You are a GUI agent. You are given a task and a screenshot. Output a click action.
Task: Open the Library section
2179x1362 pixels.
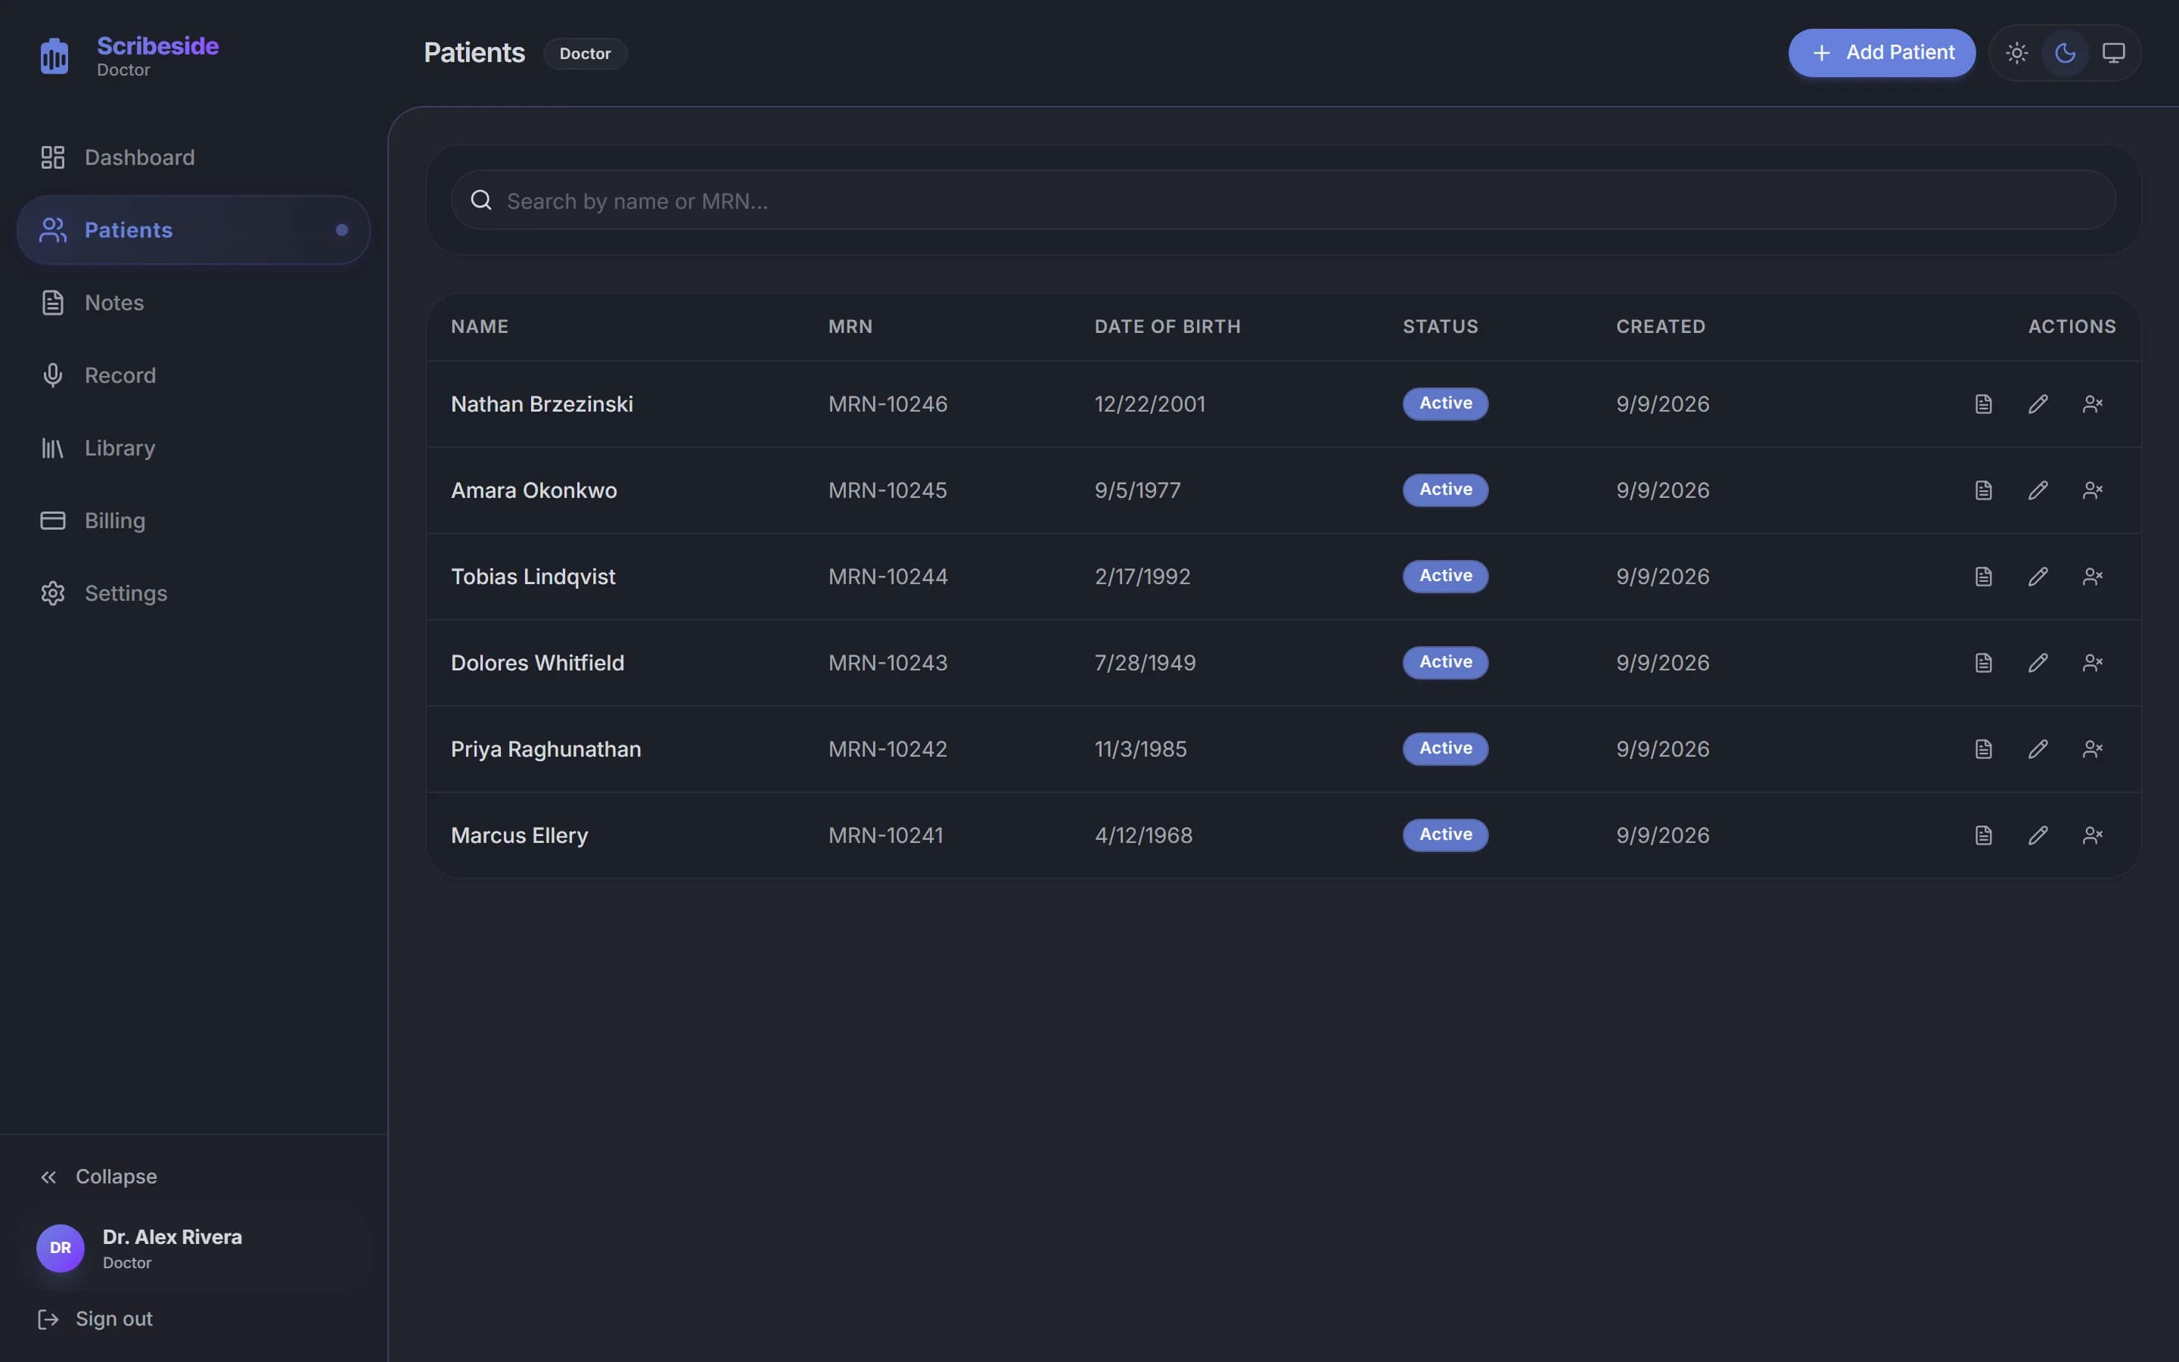pyautogui.click(x=194, y=448)
